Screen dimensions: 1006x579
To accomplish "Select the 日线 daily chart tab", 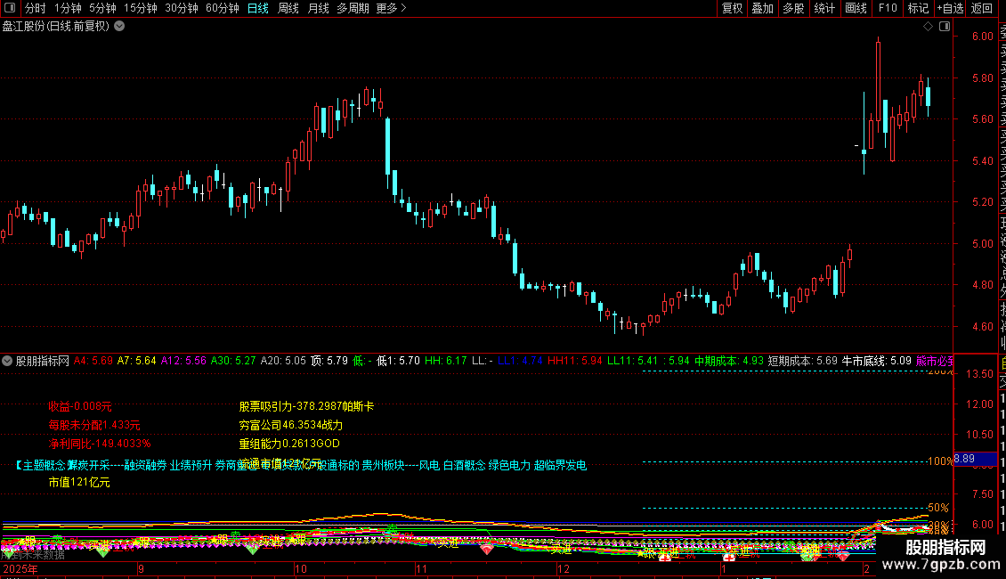I will tap(258, 8).
